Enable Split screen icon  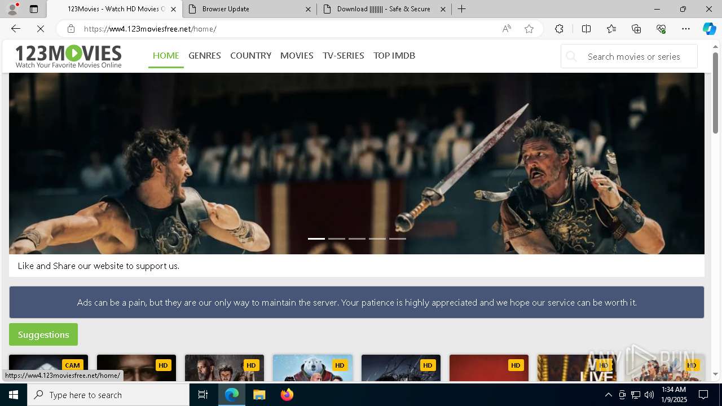586,29
